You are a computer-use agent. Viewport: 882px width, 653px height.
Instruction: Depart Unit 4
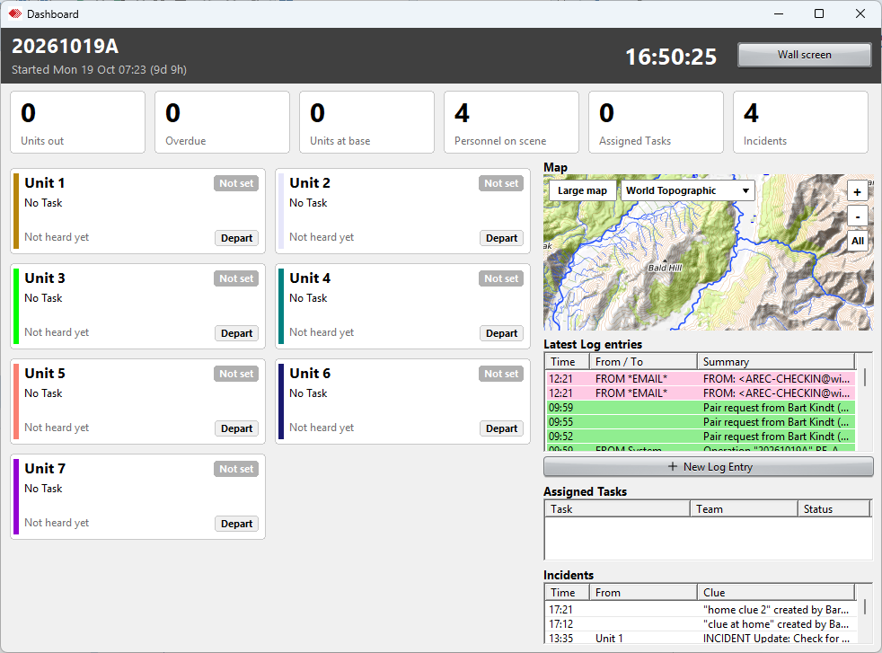tap(501, 333)
